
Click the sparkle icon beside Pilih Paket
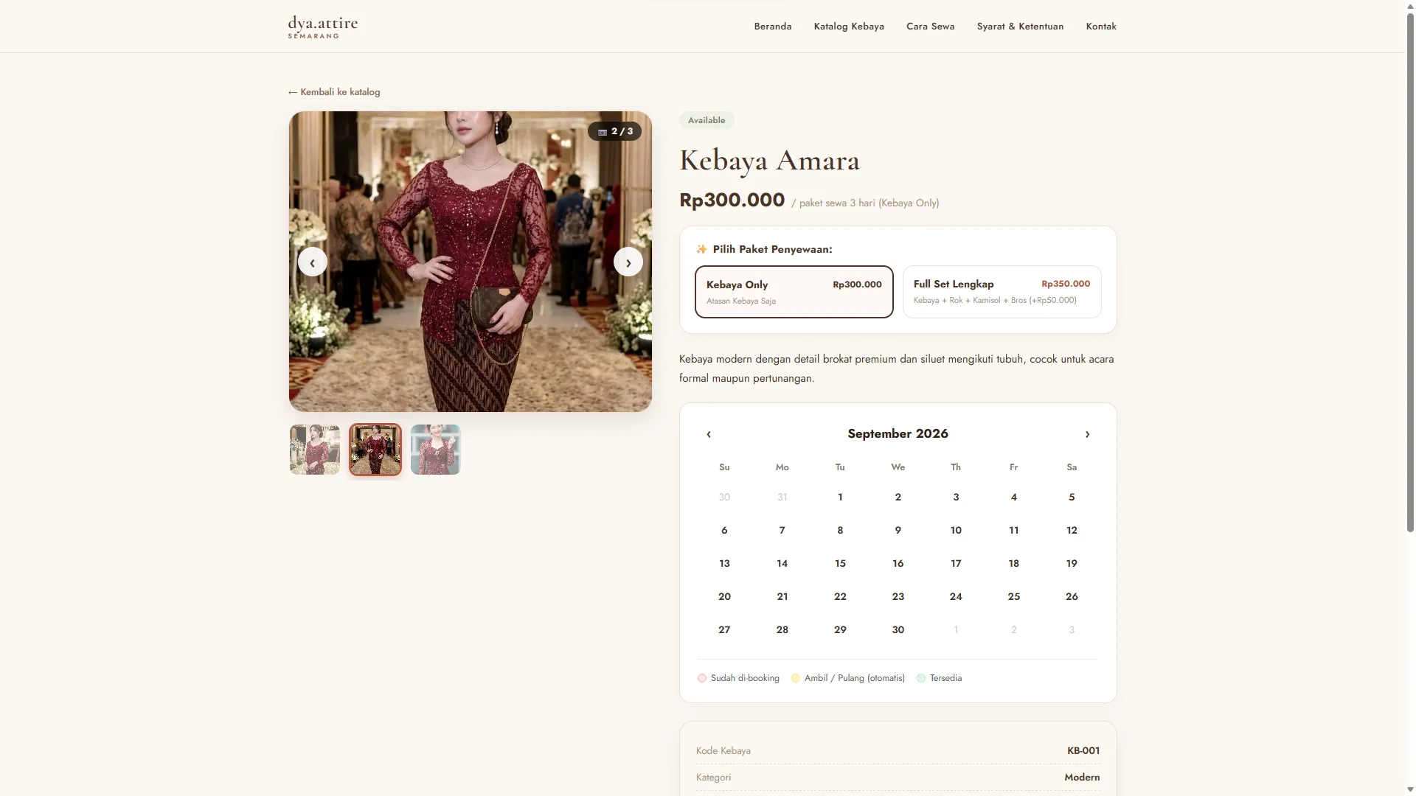coord(701,249)
